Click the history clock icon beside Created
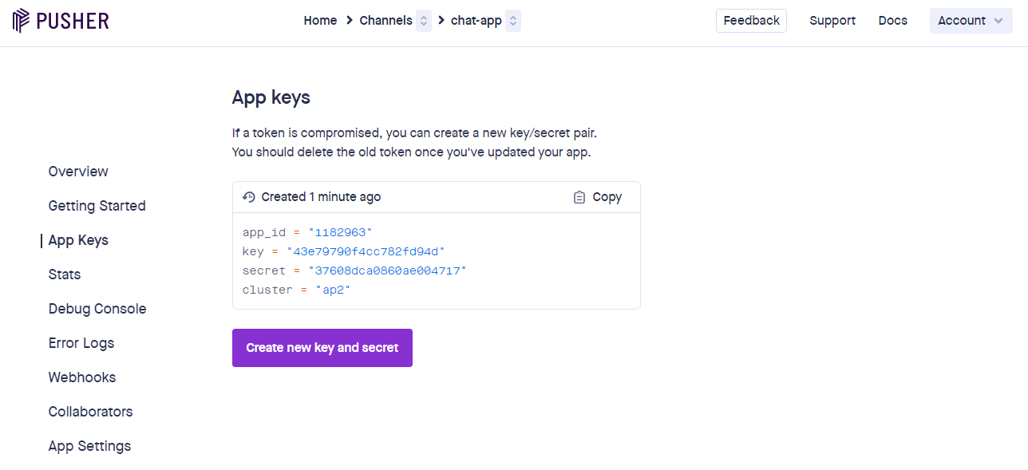The width and height of the screenshot is (1028, 470). (x=249, y=197)
